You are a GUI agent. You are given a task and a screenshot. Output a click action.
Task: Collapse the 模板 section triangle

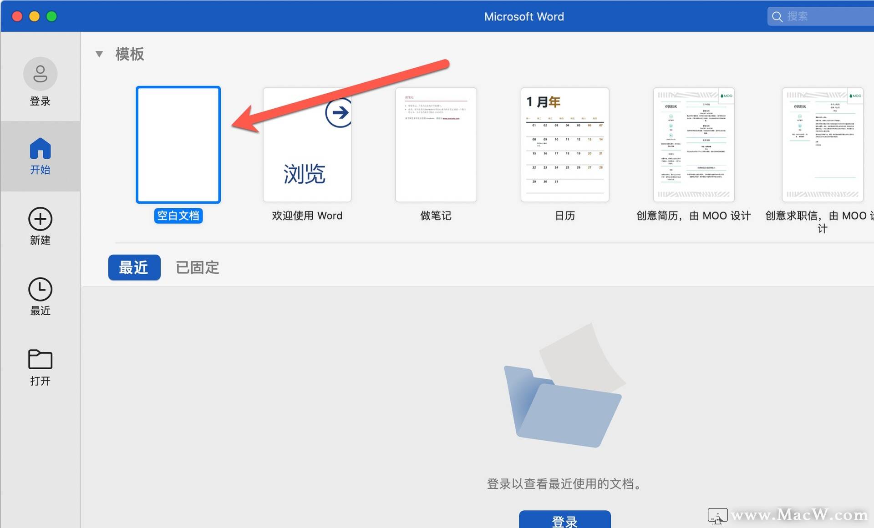tap(99, 54)
